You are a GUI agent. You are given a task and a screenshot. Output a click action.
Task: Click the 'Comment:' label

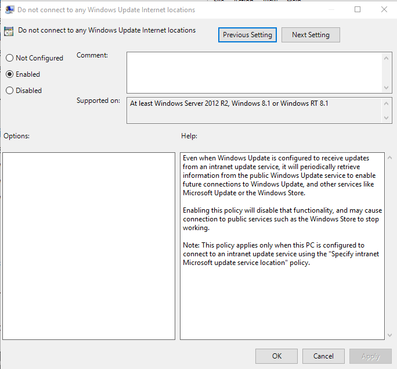pos(92,55)
